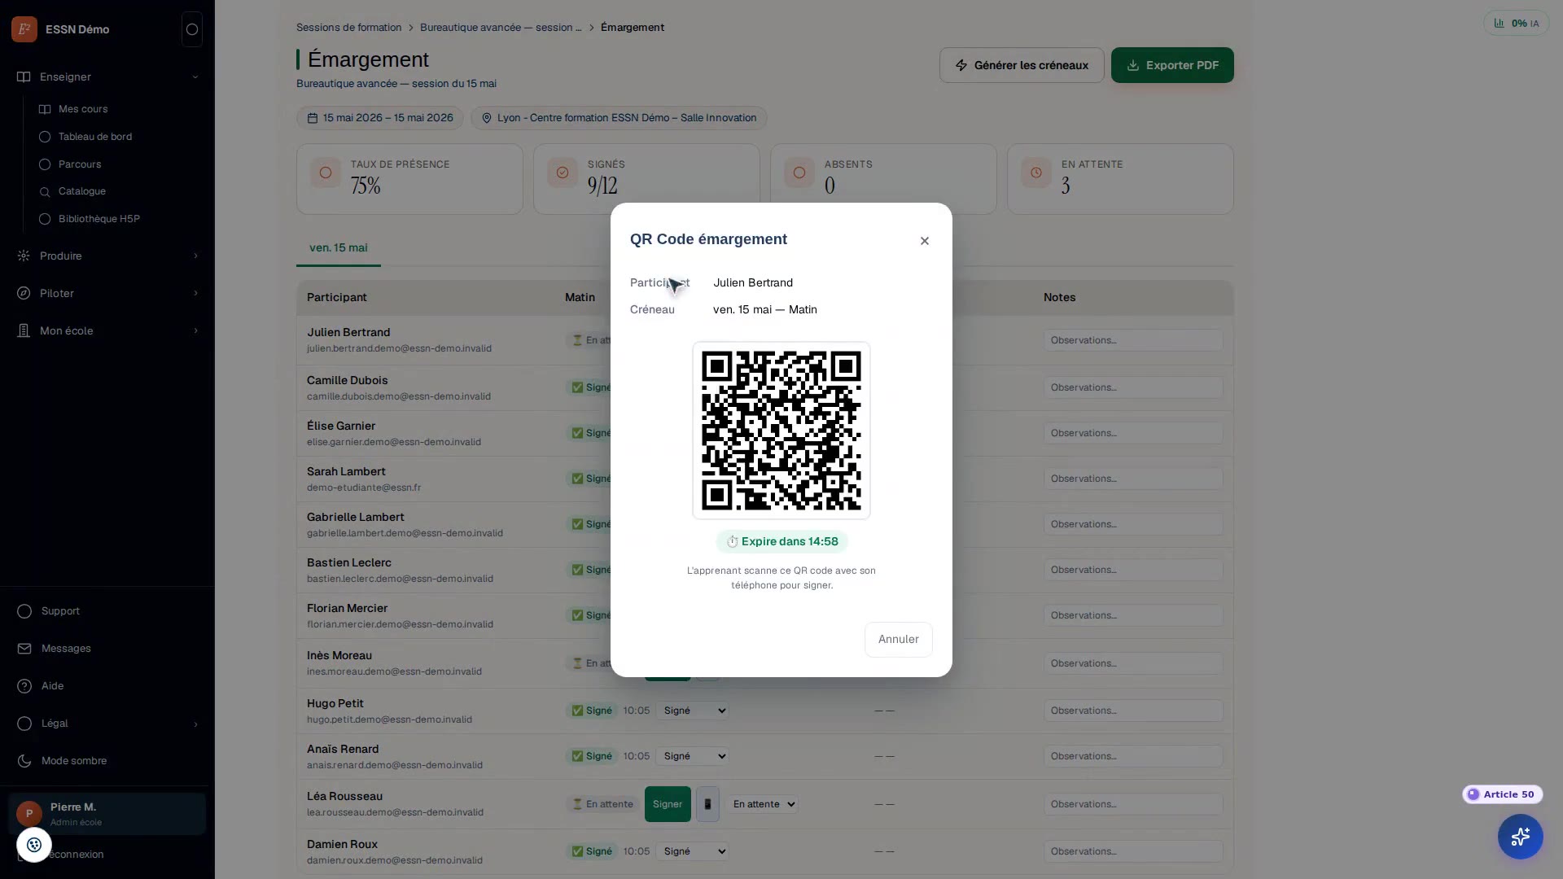Toggle Mode sombre
This screenshot has width=1563, height=879.
point(107,761)
